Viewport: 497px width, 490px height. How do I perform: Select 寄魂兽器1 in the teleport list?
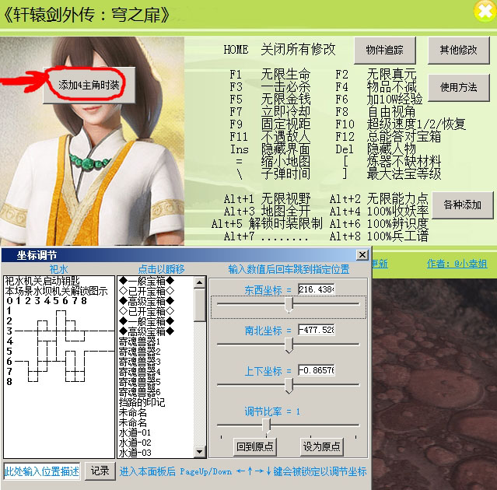[x=139, y=341]
